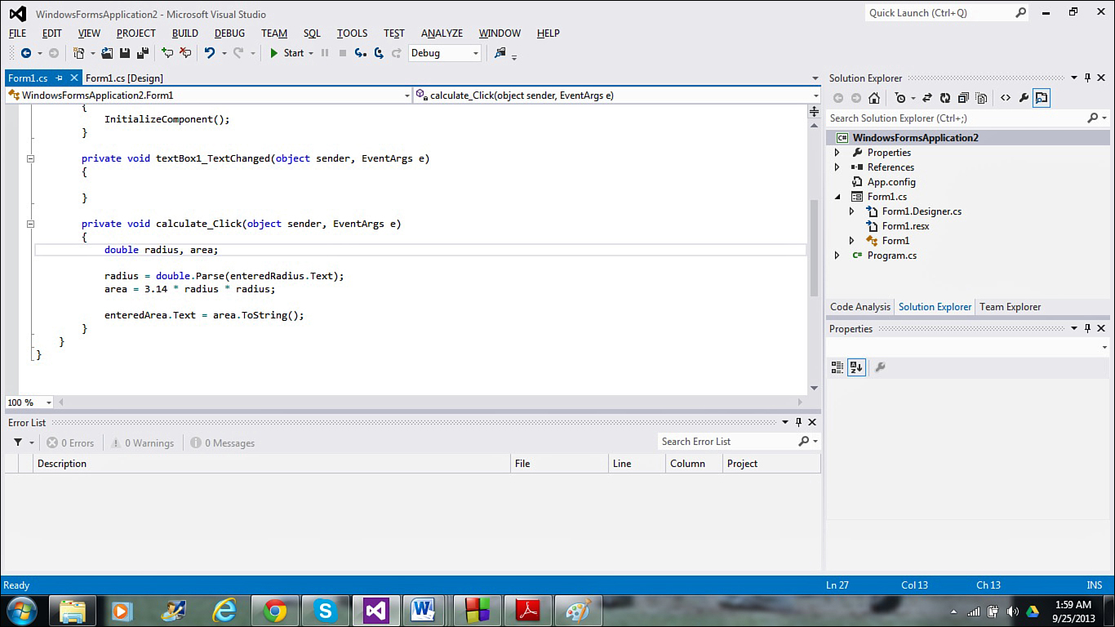Click the wrench Properties icon in Solution Explorer toolbar
Image resolution: width=1115 pixels, height=627 pixels.
1024,98
